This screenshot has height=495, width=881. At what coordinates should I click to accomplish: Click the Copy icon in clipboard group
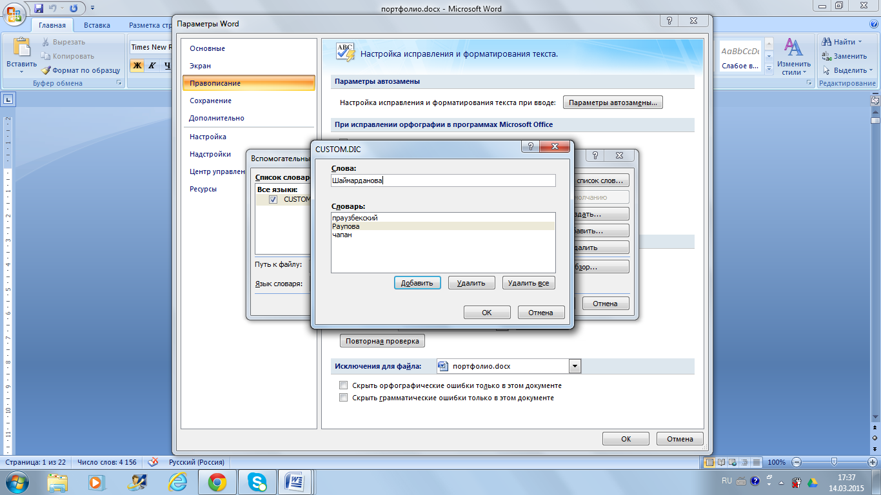pos(46,56)
